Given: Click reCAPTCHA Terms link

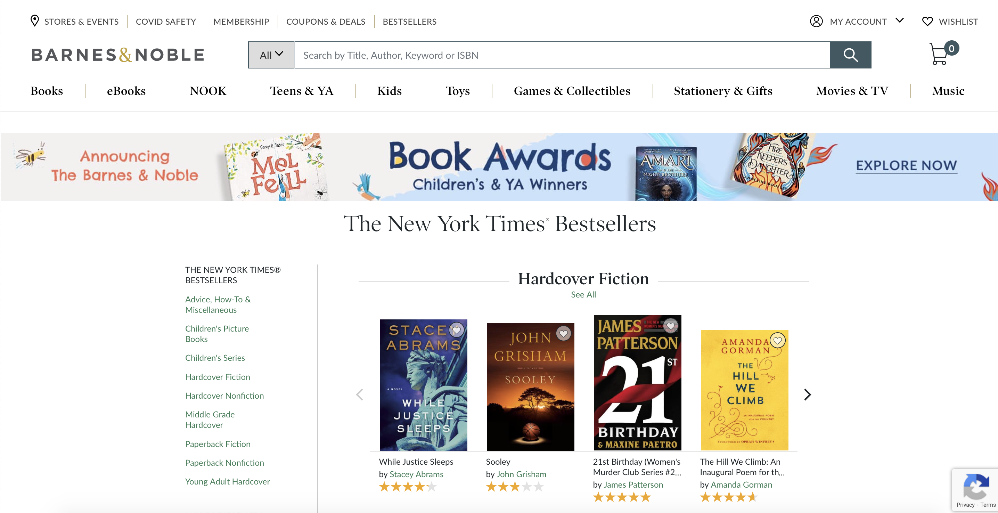Looking at the screenshot, I should [x=988, y=505].
